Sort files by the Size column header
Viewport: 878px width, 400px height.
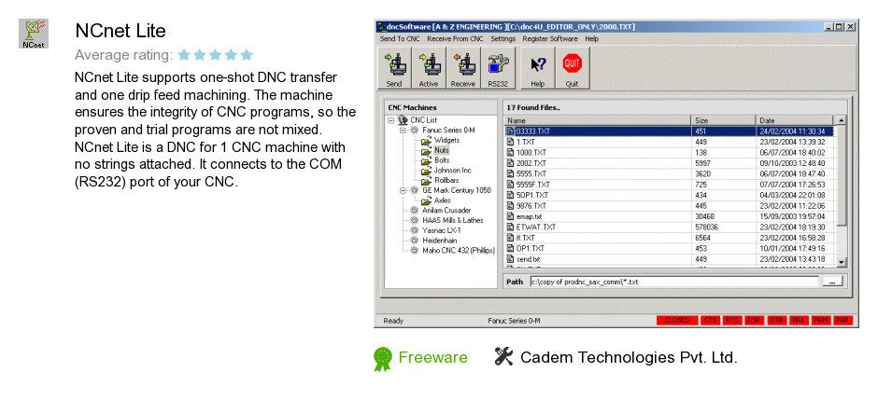(x=724, y=120)
